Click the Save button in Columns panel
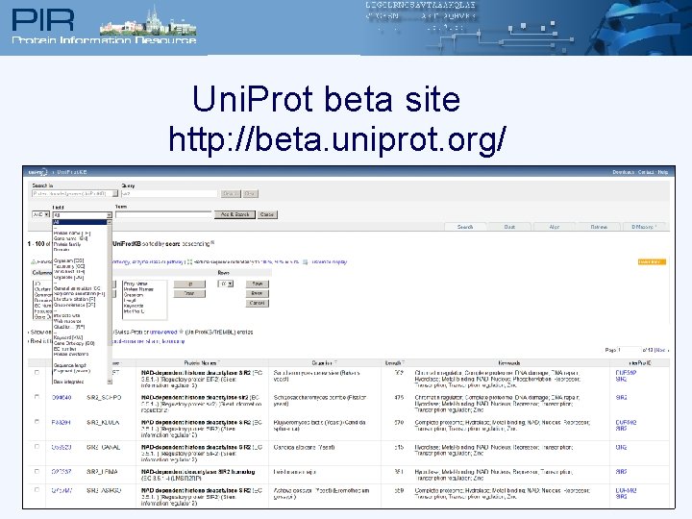 (257, 284)
